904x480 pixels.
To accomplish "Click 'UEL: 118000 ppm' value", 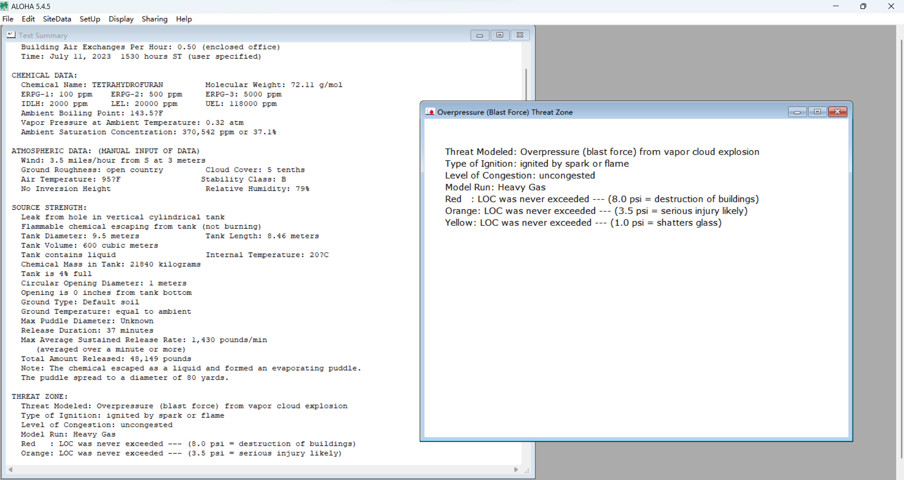I will [241, 103].
